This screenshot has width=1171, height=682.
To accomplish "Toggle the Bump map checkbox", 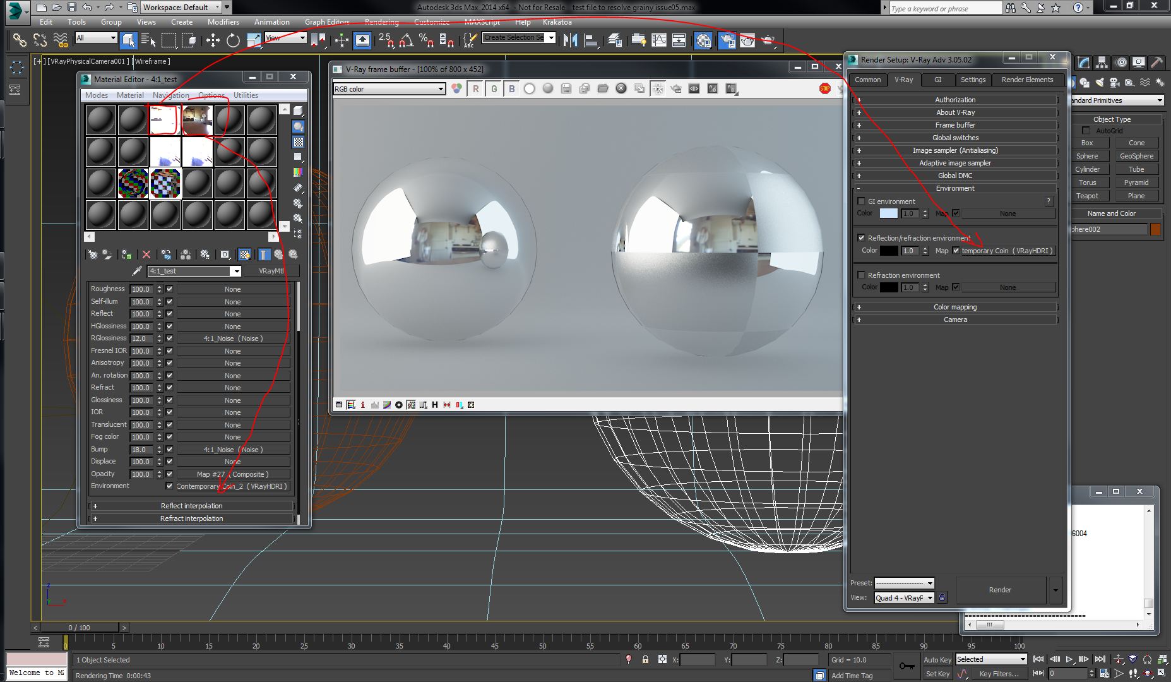I will pyautogui.click(x=169, y=450).
